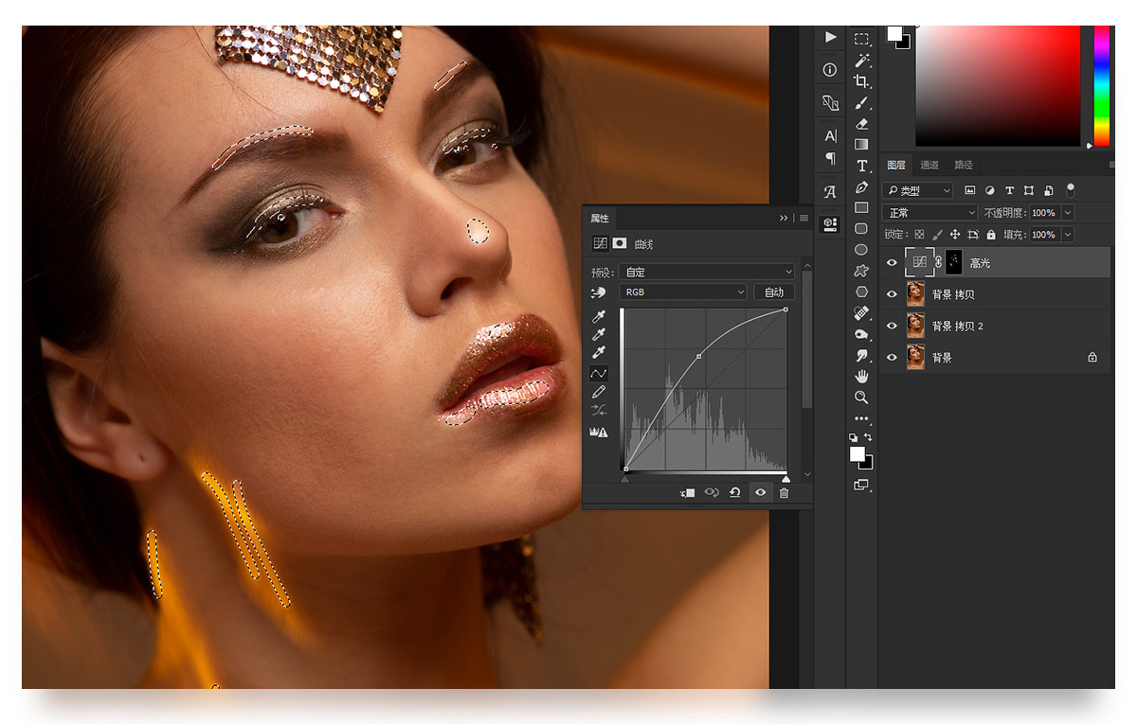Pick the white point eyedropper in Curves

599,353
